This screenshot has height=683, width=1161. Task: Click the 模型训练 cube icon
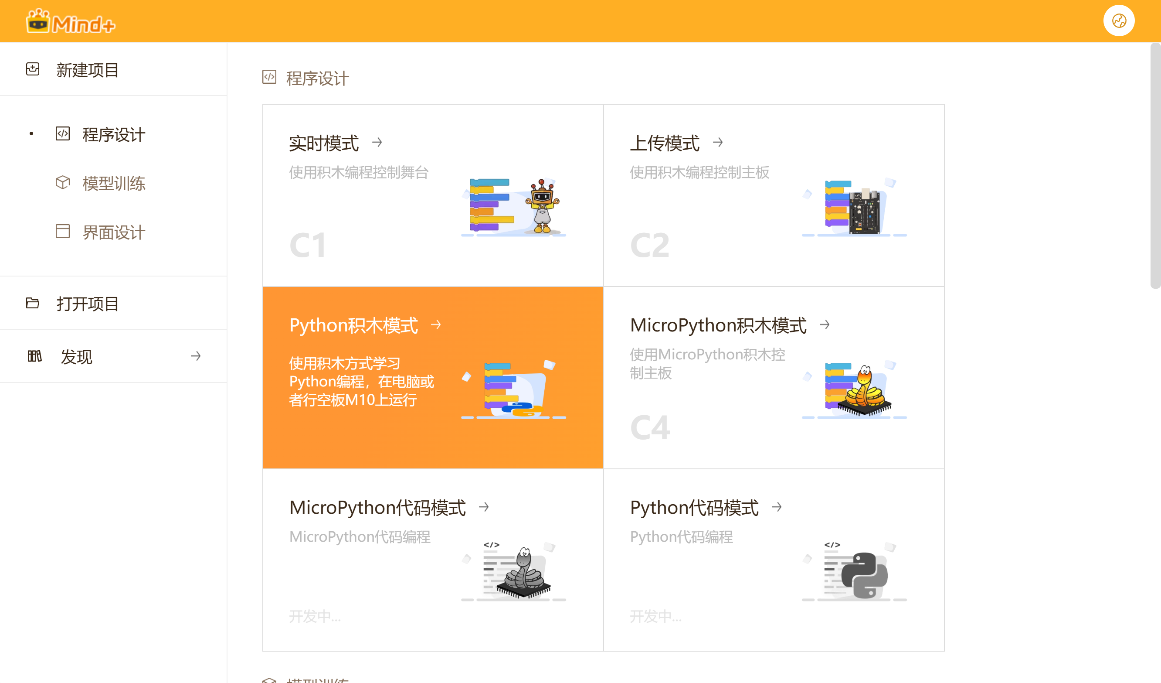(63, 183)
